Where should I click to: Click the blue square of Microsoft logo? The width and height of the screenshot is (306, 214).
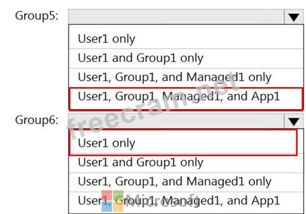click(x=106, y=207)
